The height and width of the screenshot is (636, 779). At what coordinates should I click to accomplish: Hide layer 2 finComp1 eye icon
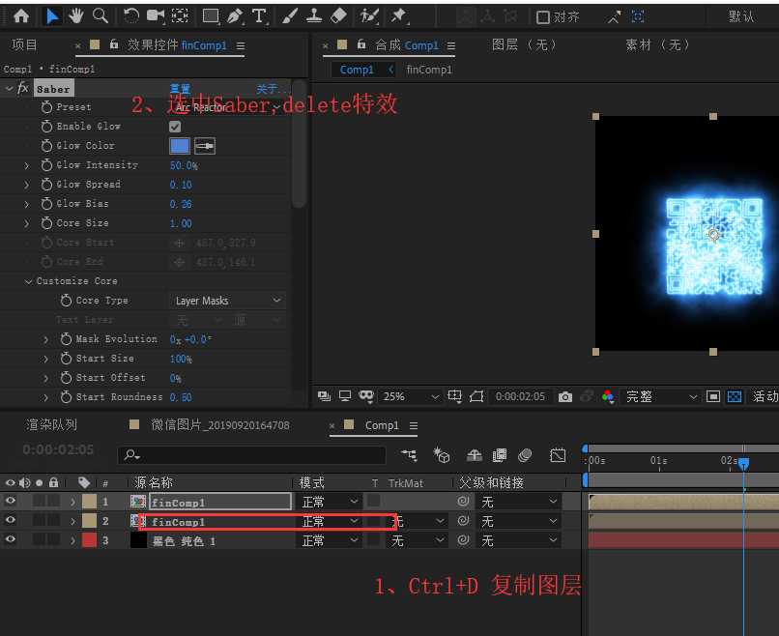pos(11,520)
